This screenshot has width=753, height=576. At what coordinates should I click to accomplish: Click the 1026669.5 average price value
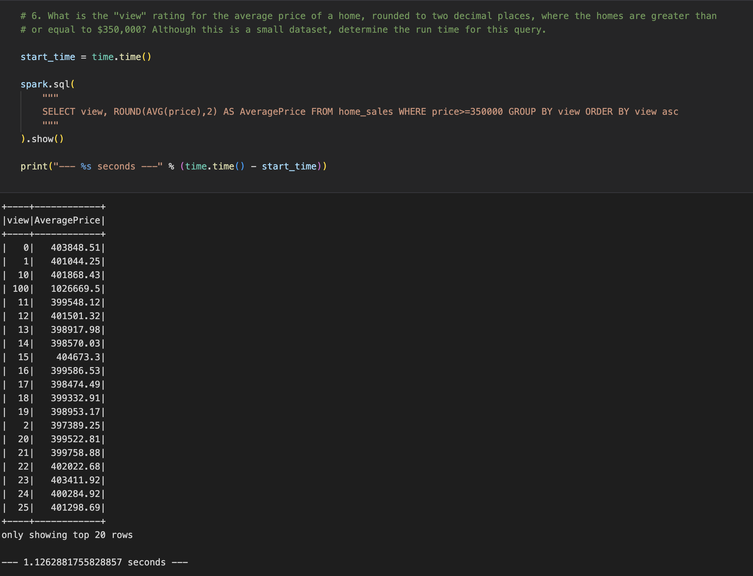coord(76,289)
